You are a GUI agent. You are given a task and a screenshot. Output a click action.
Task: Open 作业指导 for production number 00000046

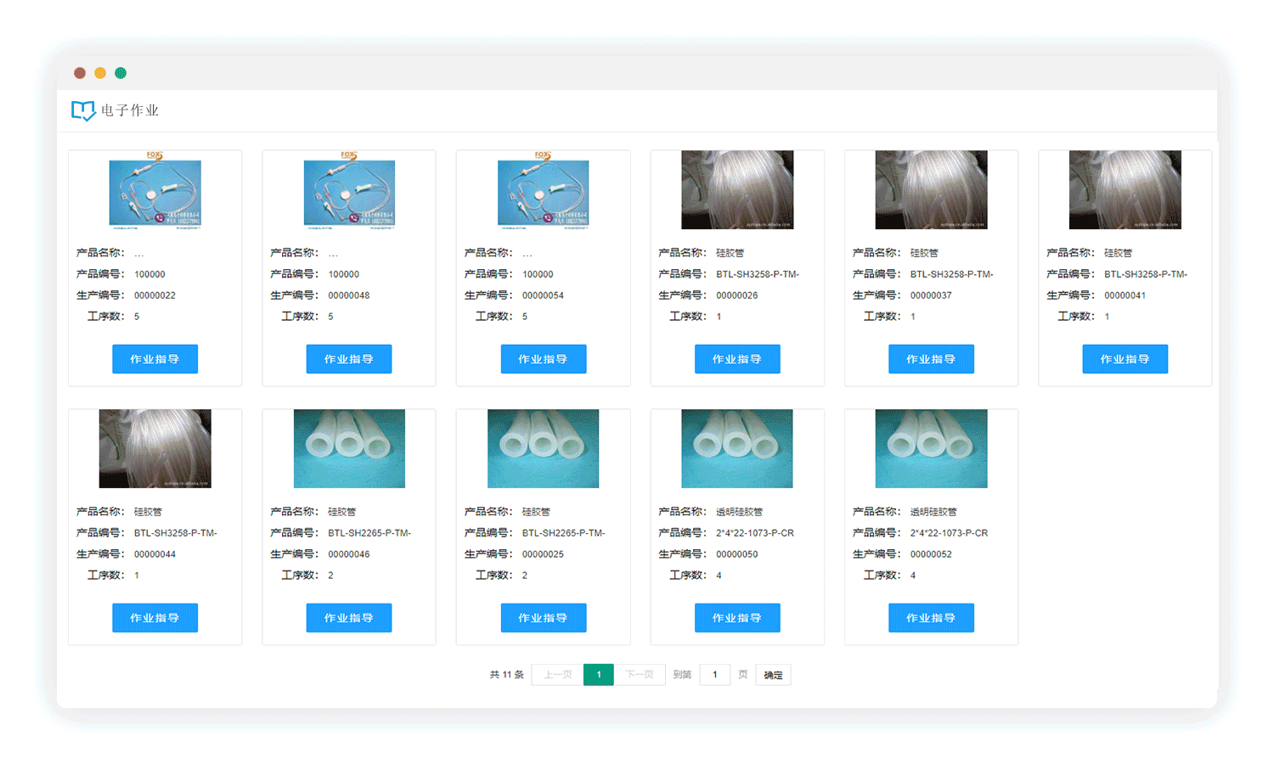[x=348, y=618]
